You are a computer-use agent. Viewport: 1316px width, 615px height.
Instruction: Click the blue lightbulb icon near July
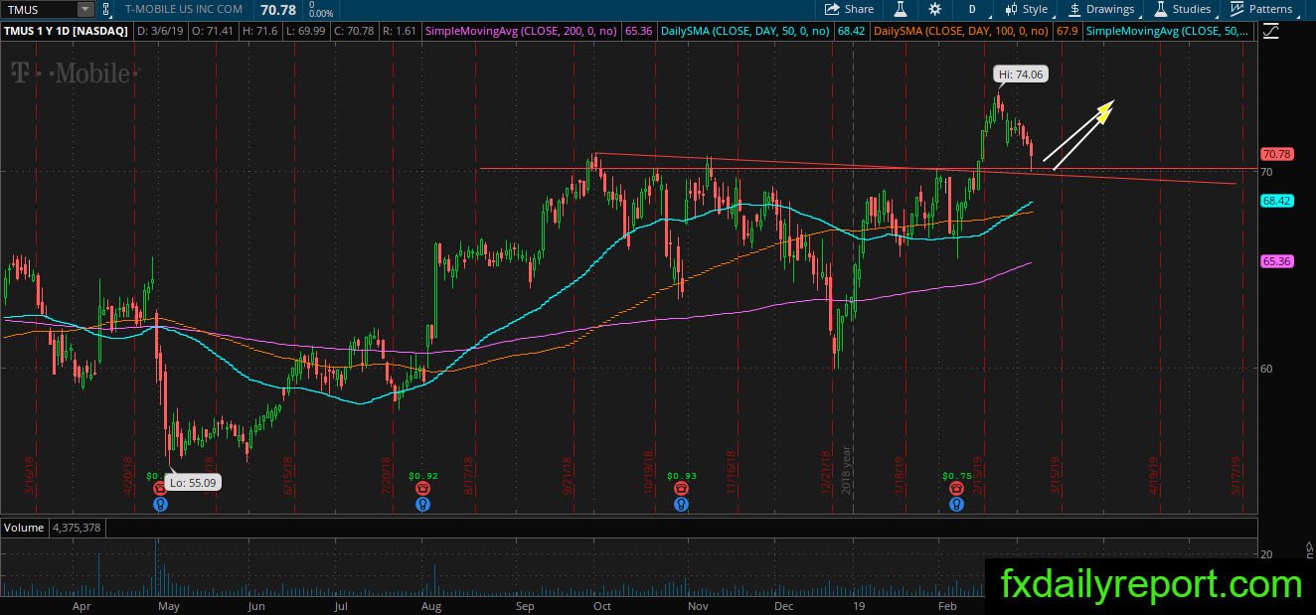[x=422, y=504]
